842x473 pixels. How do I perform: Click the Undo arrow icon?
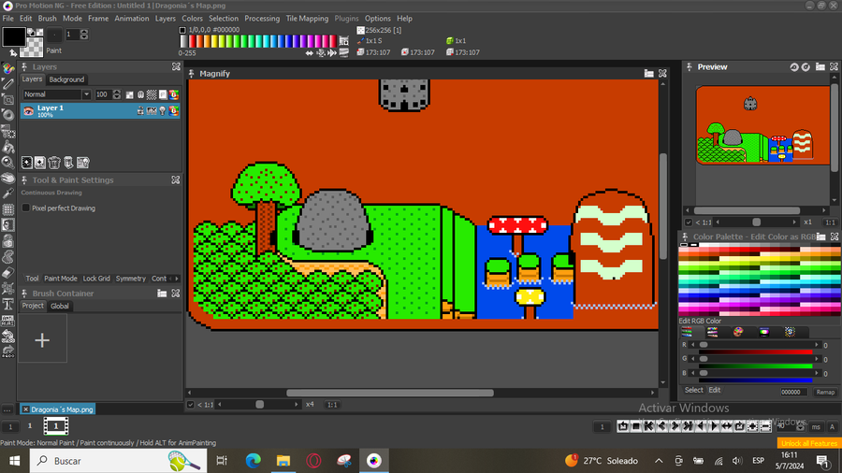8,337
